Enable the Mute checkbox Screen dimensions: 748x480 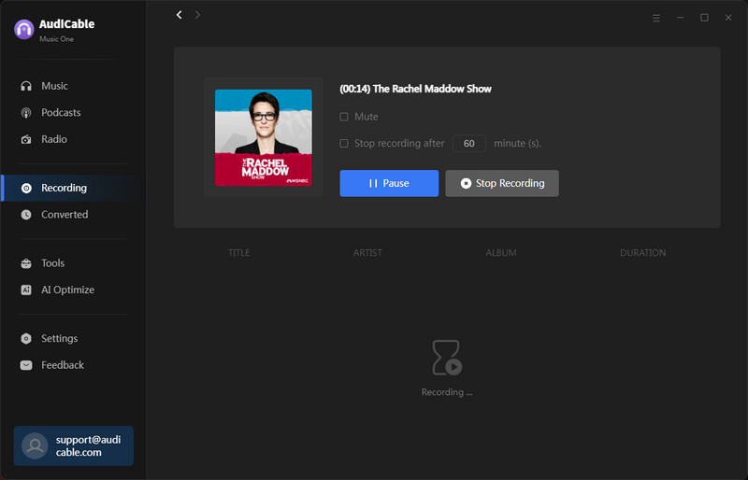pos(344,117)
